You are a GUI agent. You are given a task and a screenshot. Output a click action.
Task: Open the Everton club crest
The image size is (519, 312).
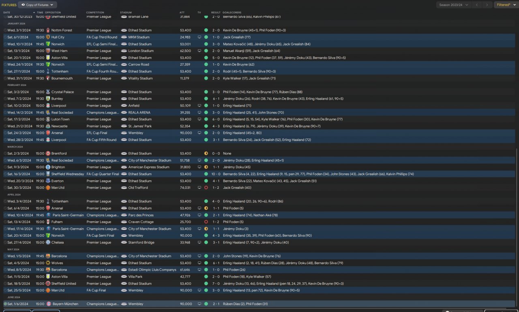click(48, 181)
